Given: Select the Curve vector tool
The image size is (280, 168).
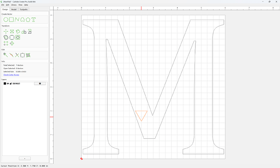Looking at the screenshot, I should [x=22, y=19].
